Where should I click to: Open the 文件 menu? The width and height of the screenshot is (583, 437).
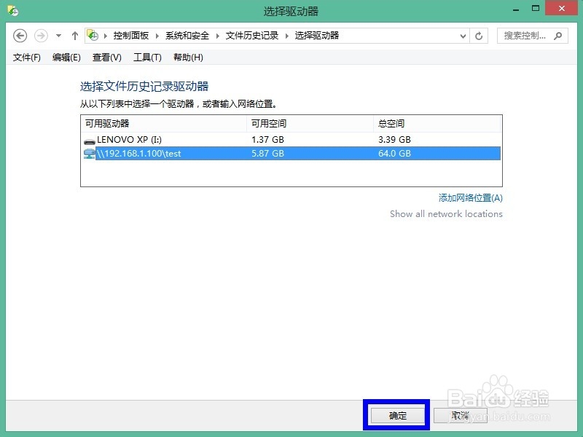pyautogui.click(x=26, y=57)
